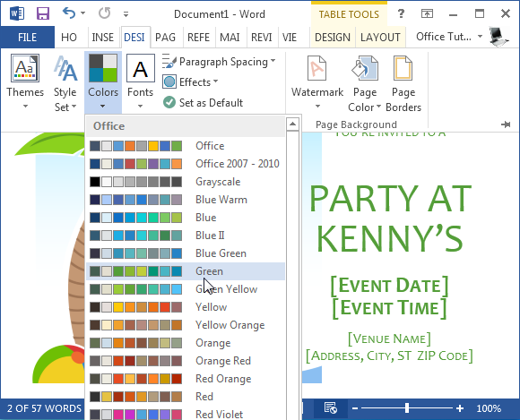This screenshot has width=520, height=420.
Task: Choose the Grayscale color scheme
Action: (x=186, y=182)
